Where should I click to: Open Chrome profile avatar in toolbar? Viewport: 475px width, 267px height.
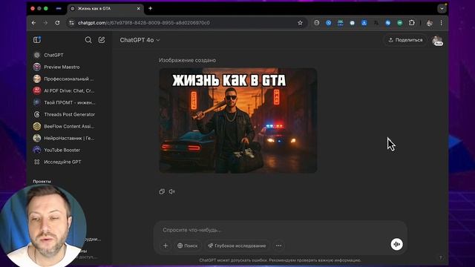(x=430, y=23)
